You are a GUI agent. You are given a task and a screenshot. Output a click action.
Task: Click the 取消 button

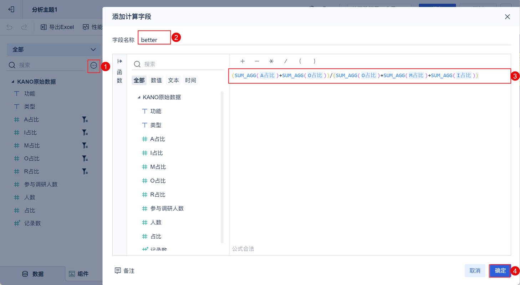(475, 271)
